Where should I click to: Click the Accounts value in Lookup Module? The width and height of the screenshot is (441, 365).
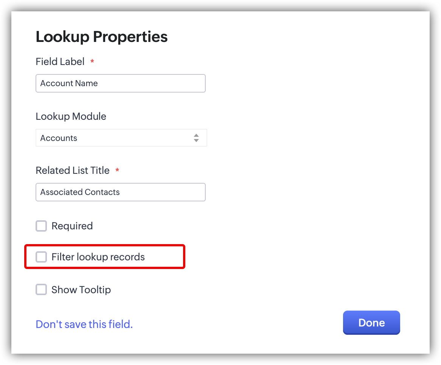(x=59, y=138)
